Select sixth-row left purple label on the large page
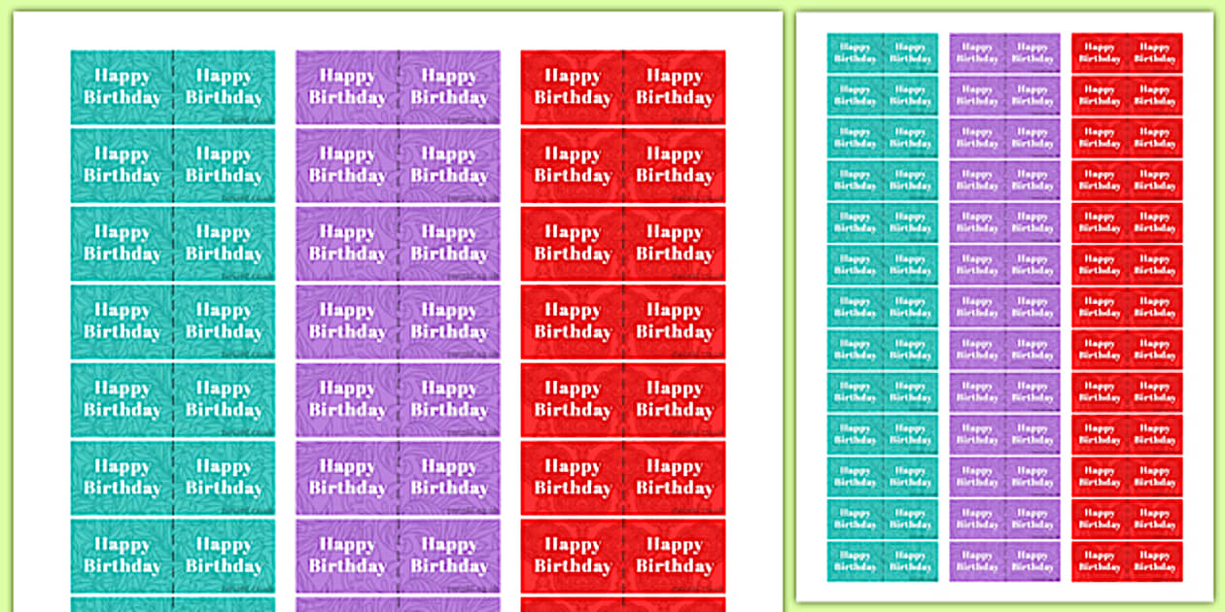Image resolution: width=1225 pixels, height=612 pixels. pos(347,477)
